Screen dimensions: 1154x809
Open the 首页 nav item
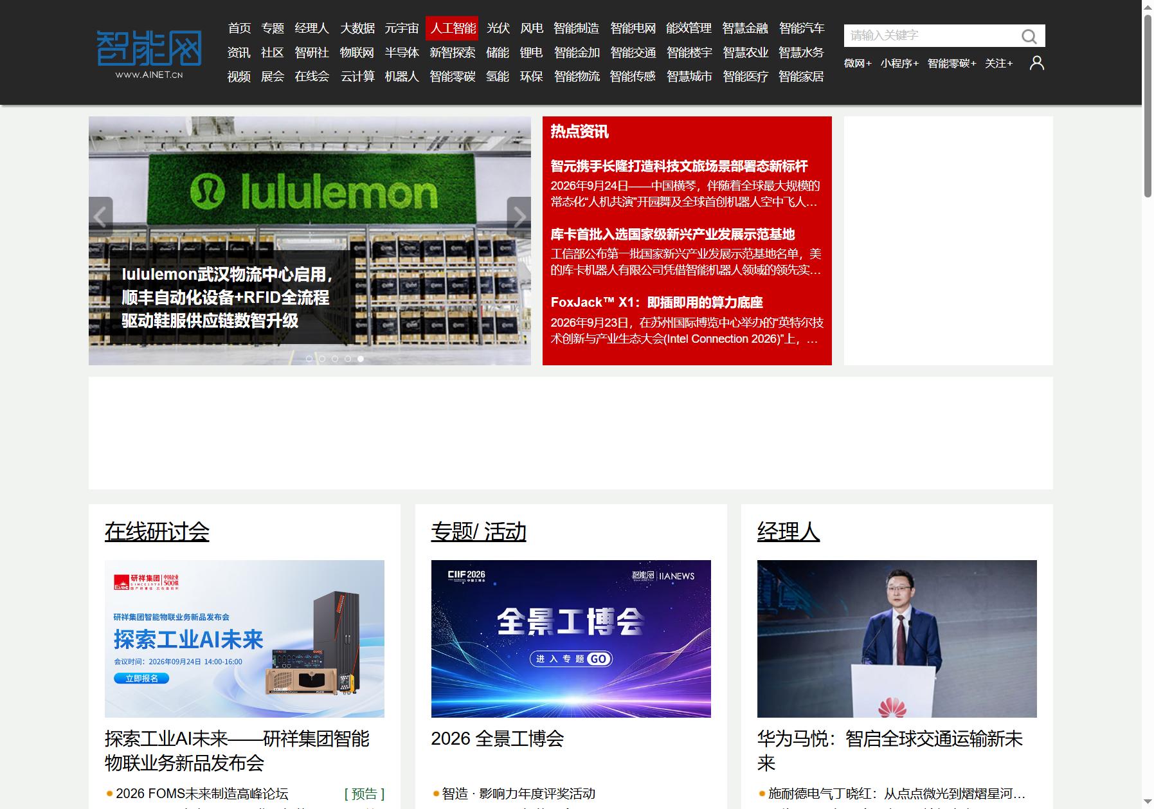239,28
